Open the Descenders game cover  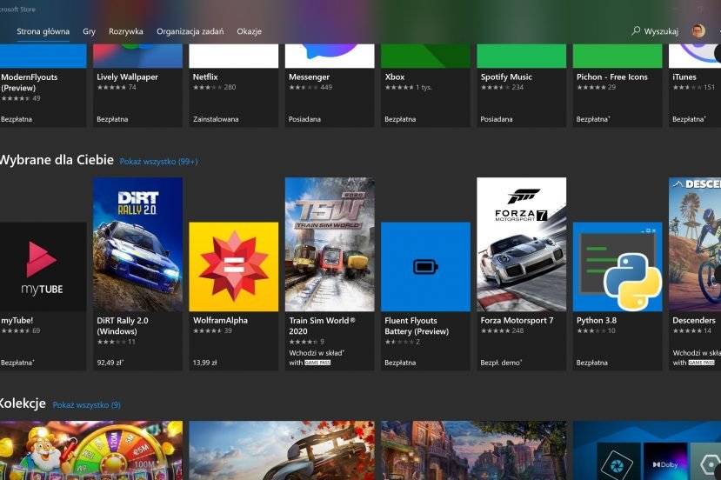click(695, 244)
